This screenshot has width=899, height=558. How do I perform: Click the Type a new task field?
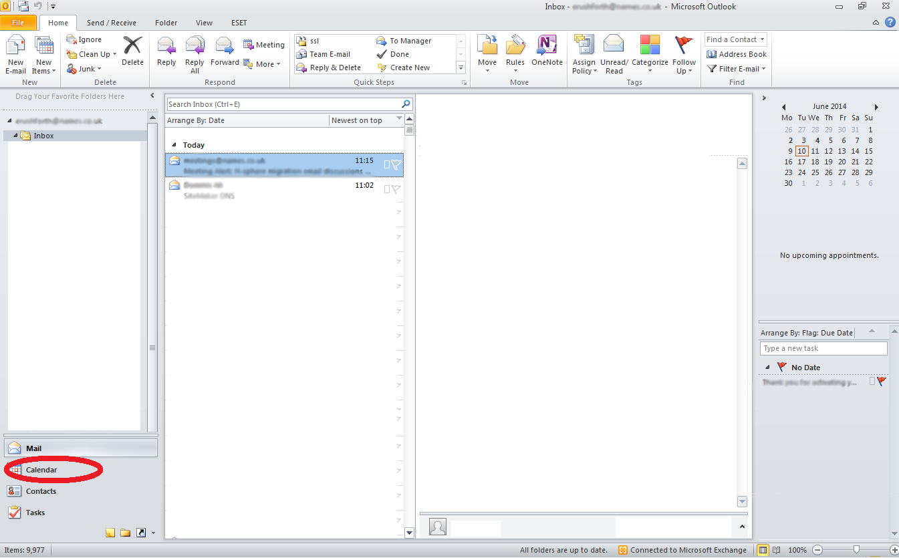tap(823, 348)
